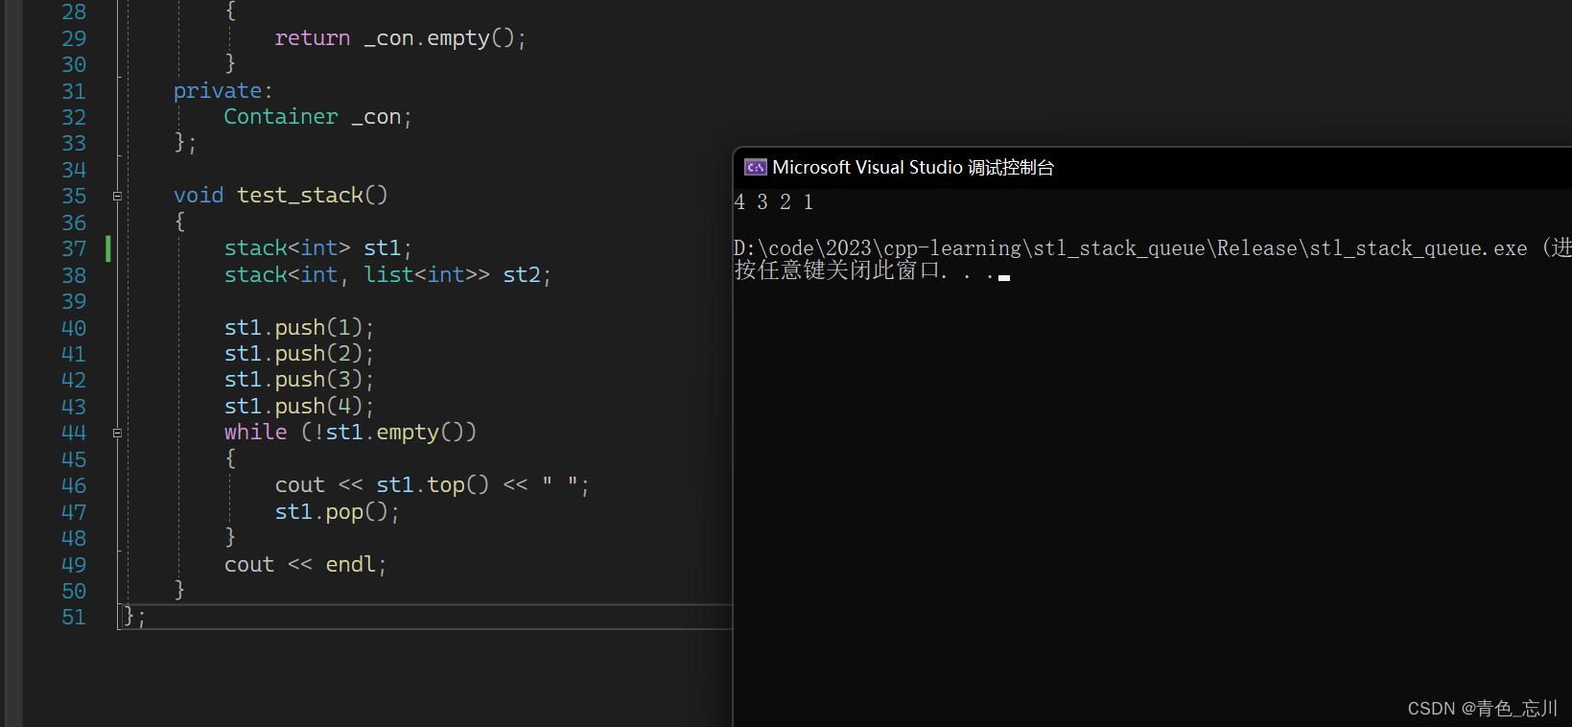
Task: Click 'st1.push(1);' statement
Action: (298, 328)
